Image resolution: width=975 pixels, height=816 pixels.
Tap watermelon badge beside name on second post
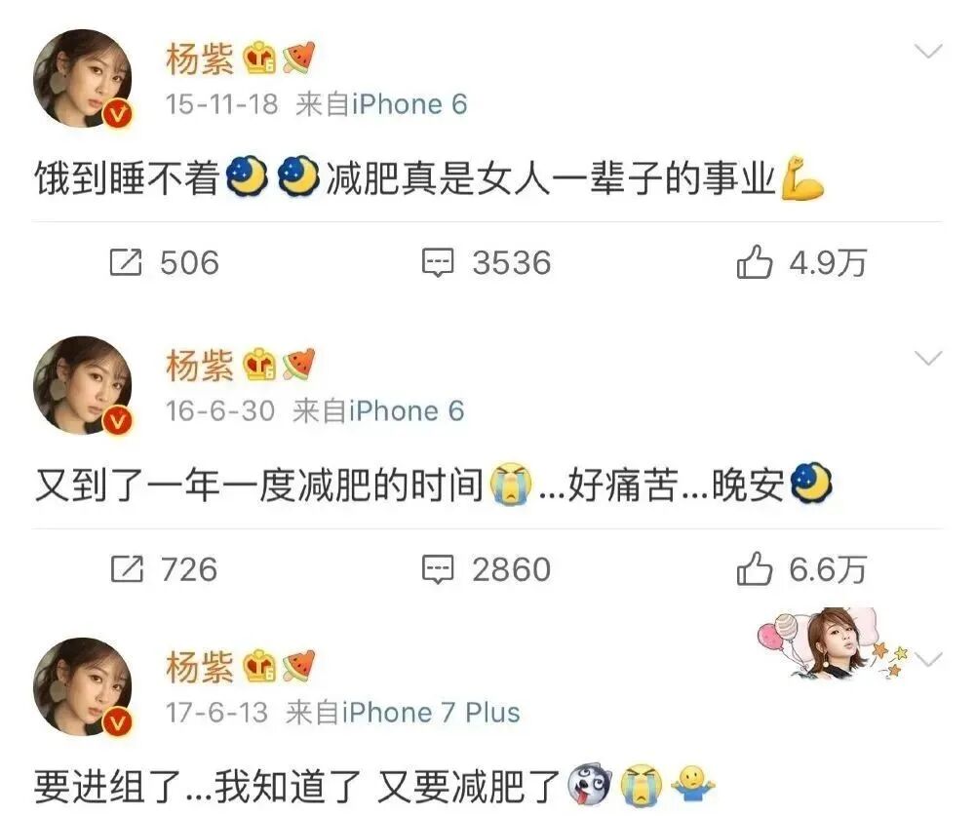pyautogui.click(x=298, y=365)
